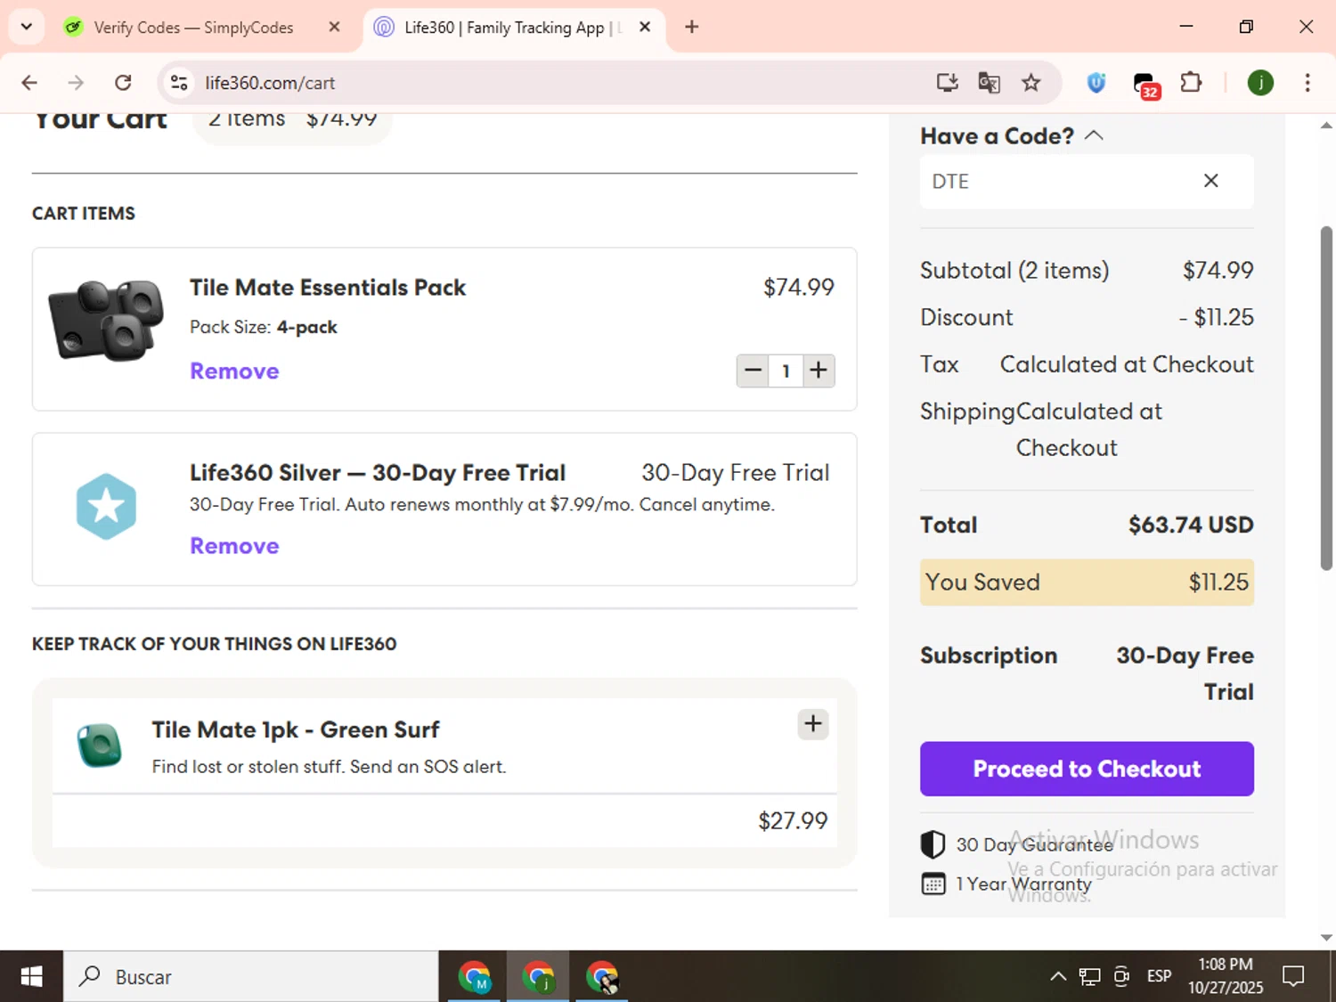Decrease Tile Mate Essentials Pack quantity

pyautogui.click(x=753, y=371)
